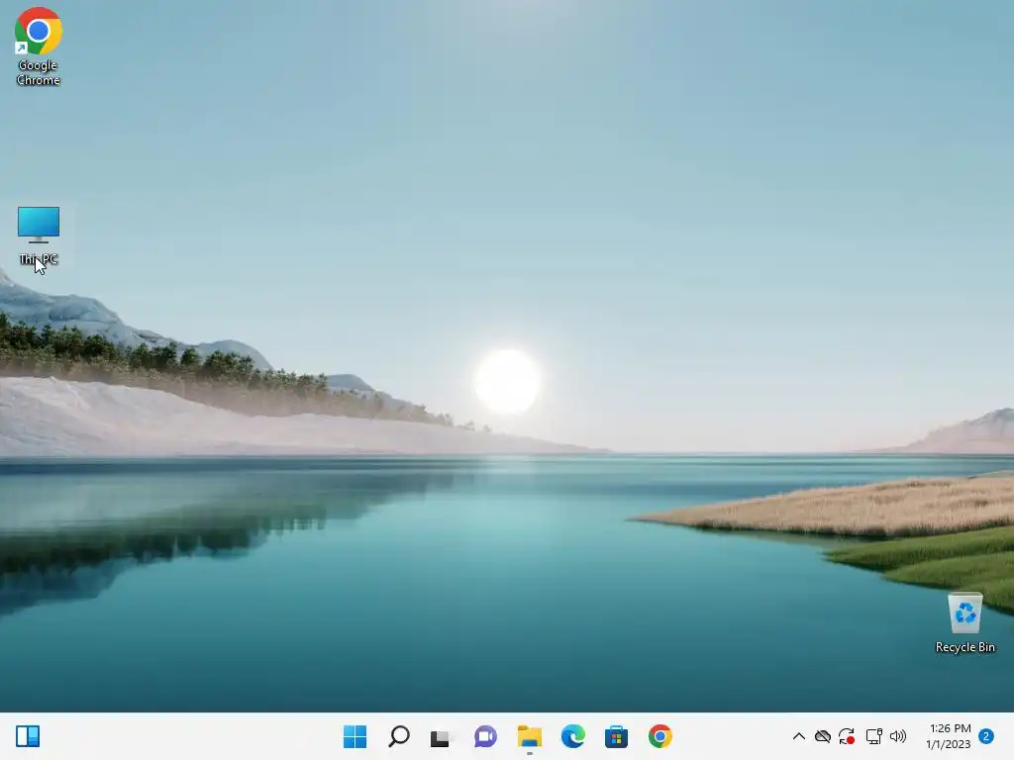This screenshot has height=760, width=1014.
Task: Launch Google Chrome from taskbar
Action: tap(660, 736)
